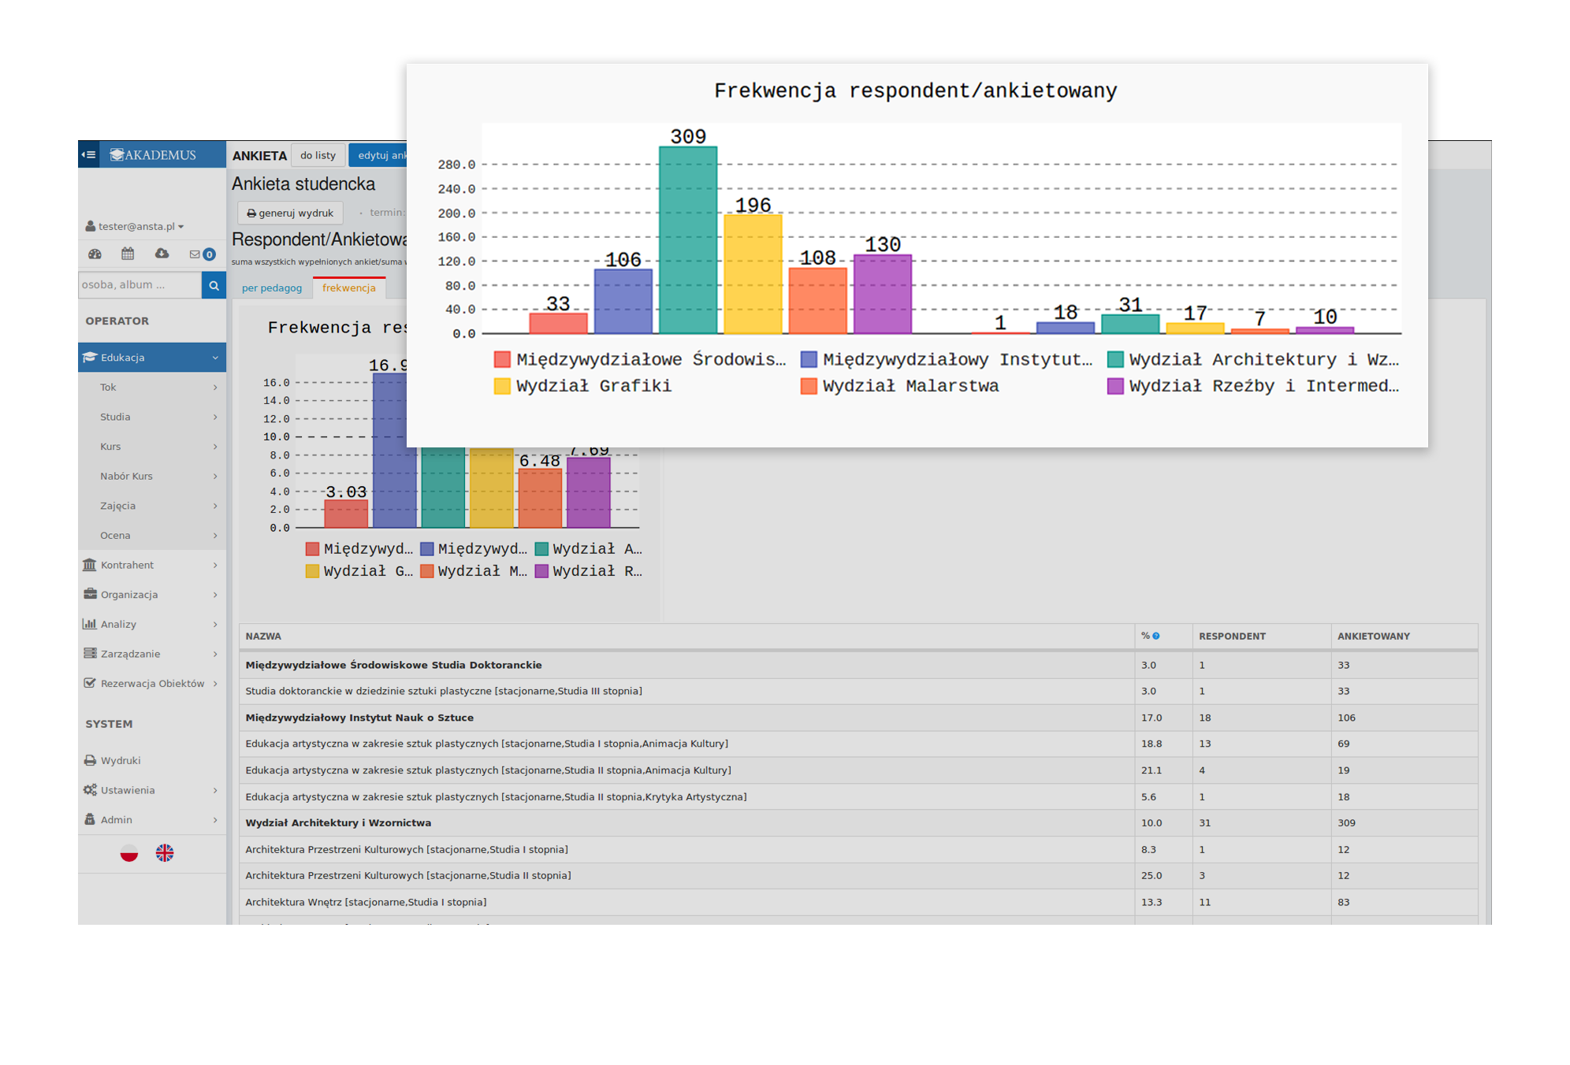Open the Organizacja menu item
The image size is (1570, 1065).
pos(152,595)
